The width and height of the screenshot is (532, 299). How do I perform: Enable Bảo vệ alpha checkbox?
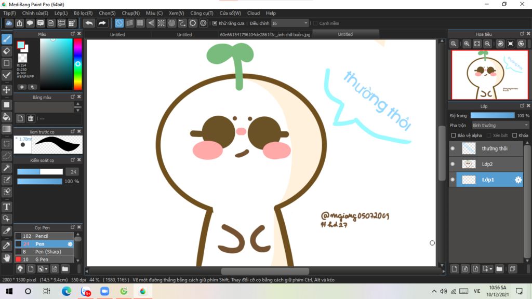pyautogui.click(x=453, y=135)
